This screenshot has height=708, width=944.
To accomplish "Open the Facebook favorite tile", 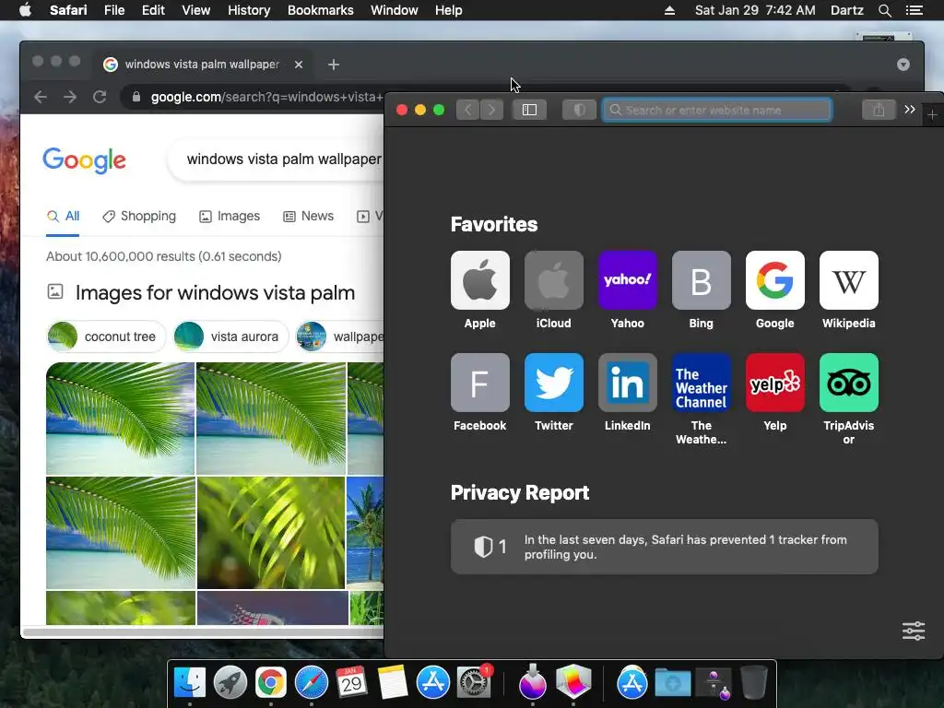I will click(479, 383).
